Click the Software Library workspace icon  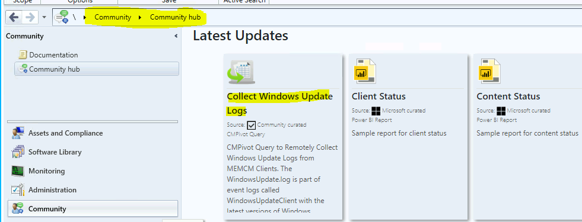18,152
